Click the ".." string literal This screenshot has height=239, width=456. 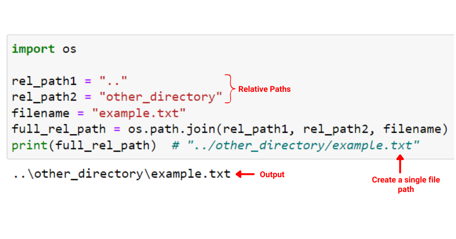tap(114, 80)
